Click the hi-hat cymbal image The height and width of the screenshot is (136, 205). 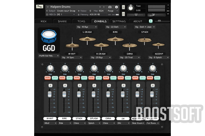(x=72, y=46)
